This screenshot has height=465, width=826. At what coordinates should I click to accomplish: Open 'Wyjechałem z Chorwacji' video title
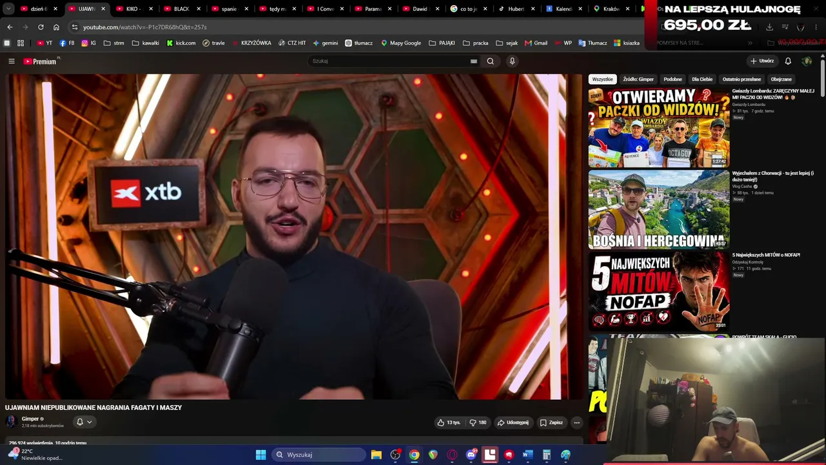[x=773, y=176]
